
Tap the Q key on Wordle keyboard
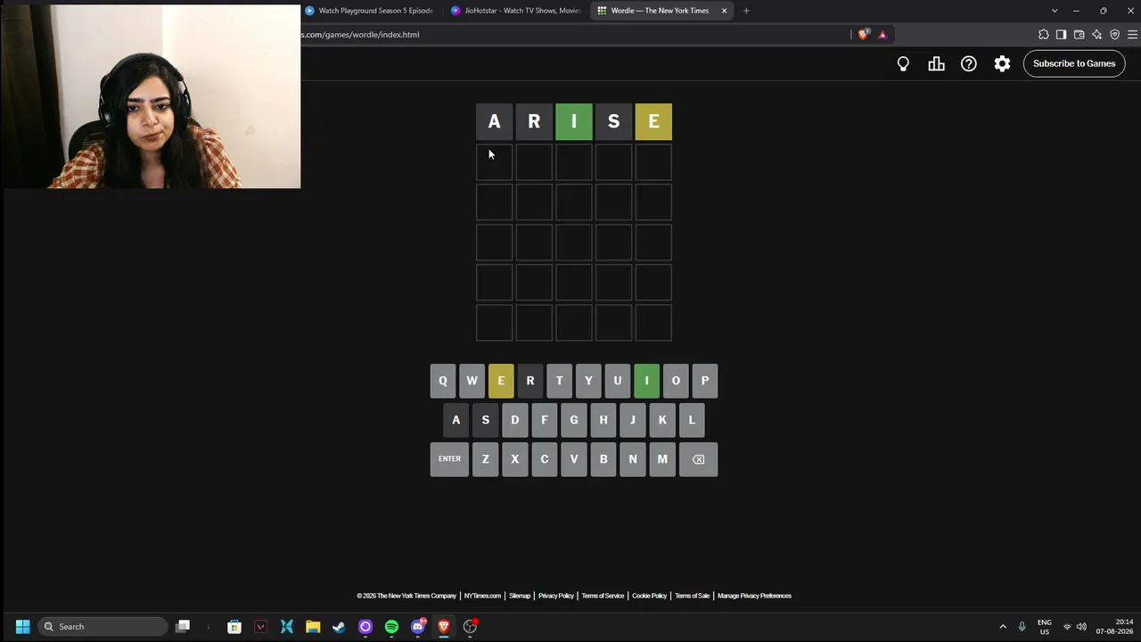443,381
